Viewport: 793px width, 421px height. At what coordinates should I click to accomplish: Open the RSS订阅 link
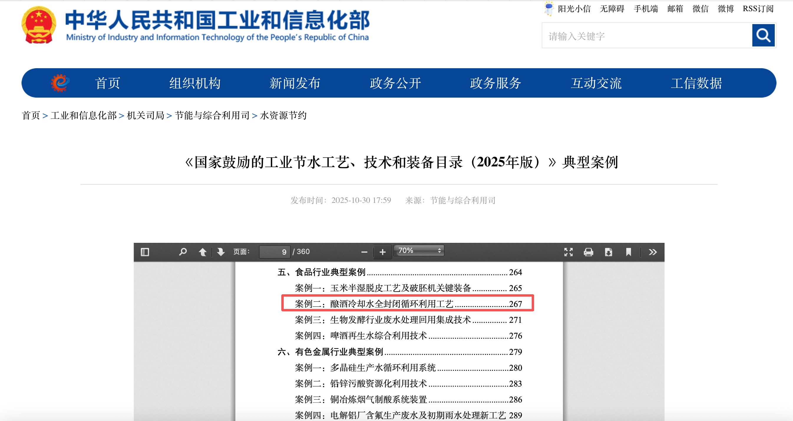point(758,9)
